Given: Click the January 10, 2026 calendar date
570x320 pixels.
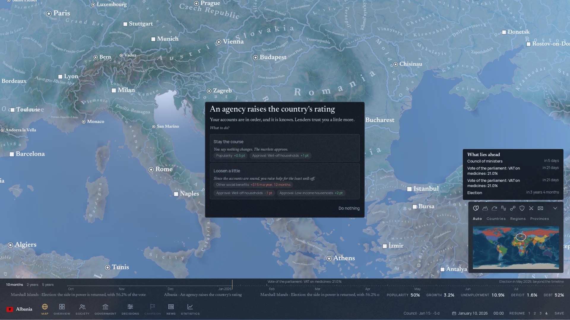Looking at the screenshot, I should (x=470, y=313).
